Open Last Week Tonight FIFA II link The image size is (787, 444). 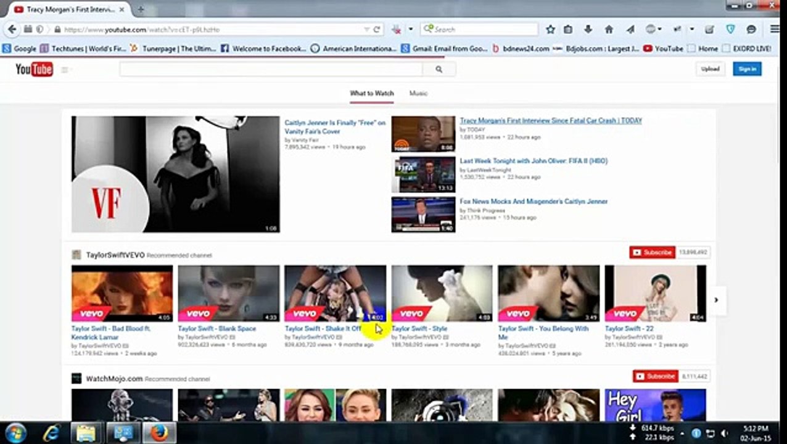coord(534,161)
